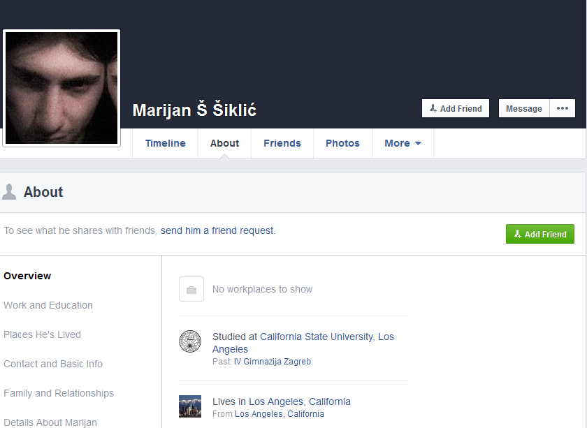The width and height of the screenshot is (587, 428).
Task: Open California State University, Los Angeles link
Action: pyautogui.click(x=303, y=343)
